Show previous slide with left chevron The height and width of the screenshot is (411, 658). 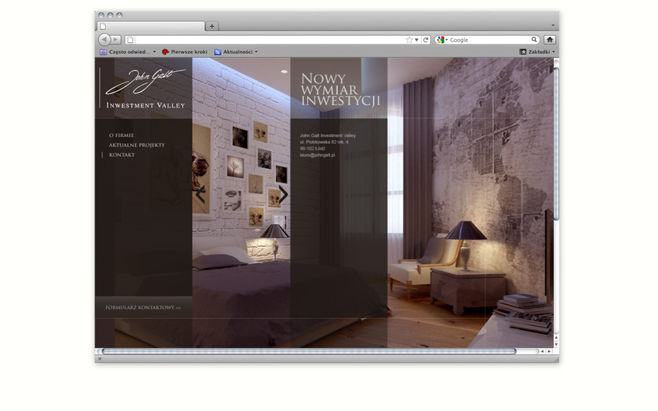pos(200,195)
